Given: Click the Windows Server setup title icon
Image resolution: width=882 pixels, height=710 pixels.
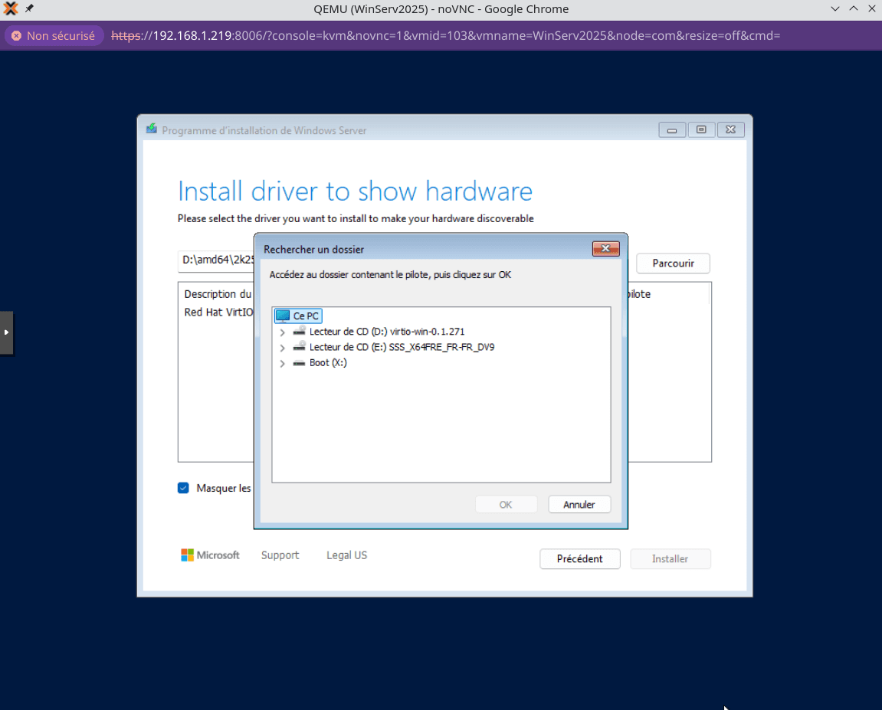Looking at the screenshot, I should click(x=152, y=129).
